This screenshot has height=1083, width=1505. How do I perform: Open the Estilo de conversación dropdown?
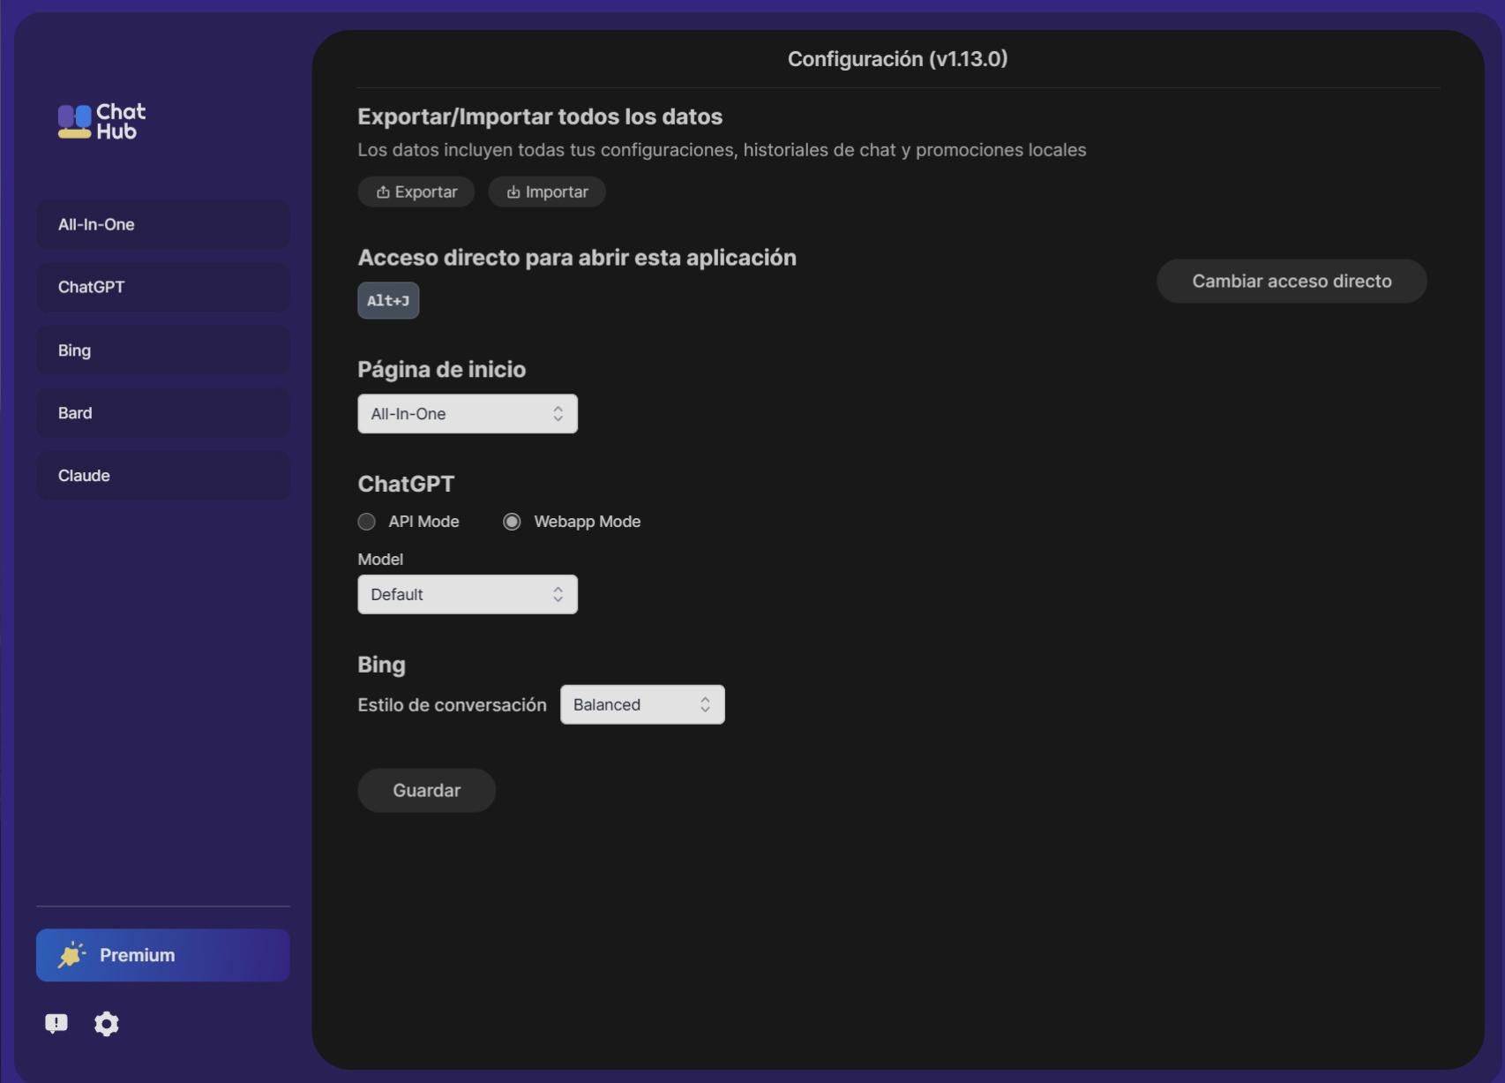[642, 704]
